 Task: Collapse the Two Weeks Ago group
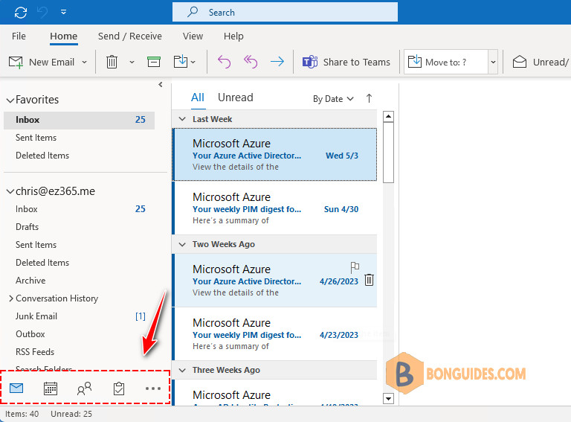pyautogui.click(x=182, y=244)
